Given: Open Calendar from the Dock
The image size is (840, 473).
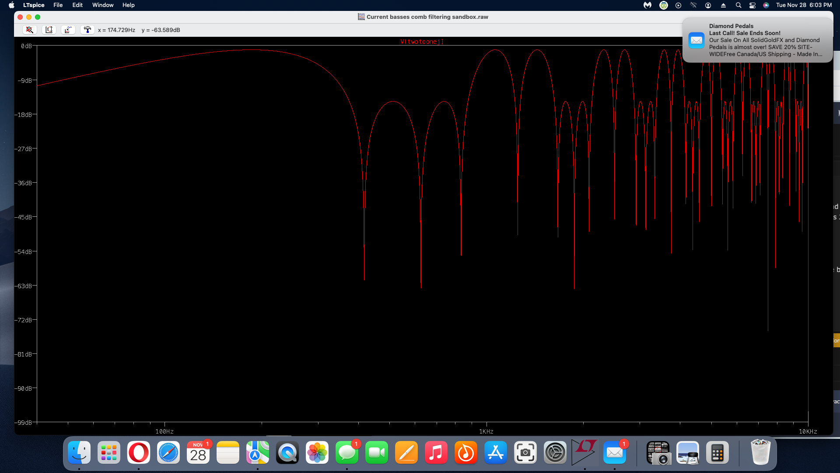Looking at the screenshot, I should 198,452.
